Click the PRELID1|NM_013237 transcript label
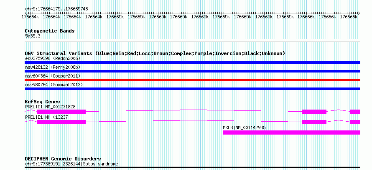 tap(47, 117)
